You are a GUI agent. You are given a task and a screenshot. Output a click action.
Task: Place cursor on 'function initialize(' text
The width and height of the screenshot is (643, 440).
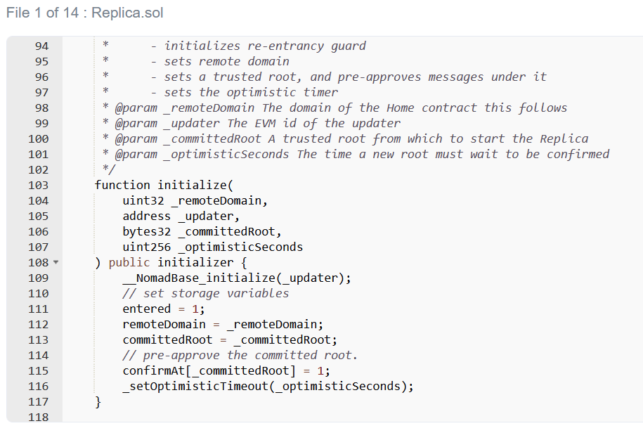pos(164,186)
